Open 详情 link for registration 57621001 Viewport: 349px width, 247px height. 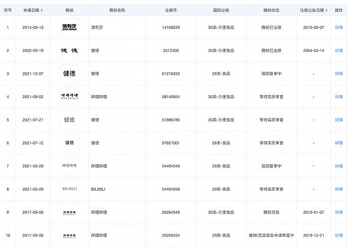[339, 143]
